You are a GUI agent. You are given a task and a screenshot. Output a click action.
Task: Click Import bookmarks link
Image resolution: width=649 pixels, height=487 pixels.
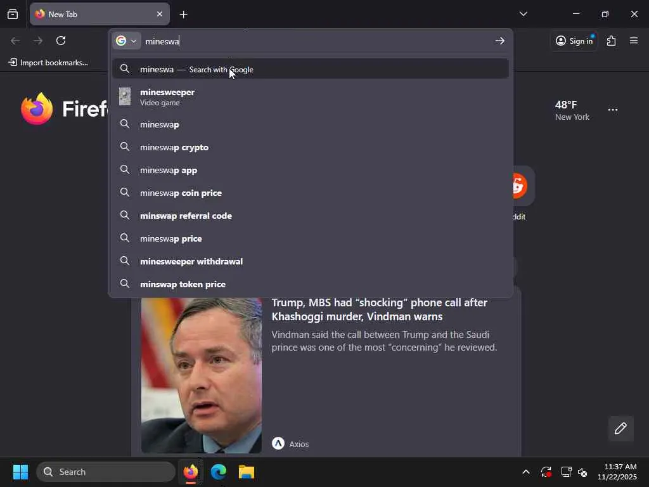click(48, 63)
